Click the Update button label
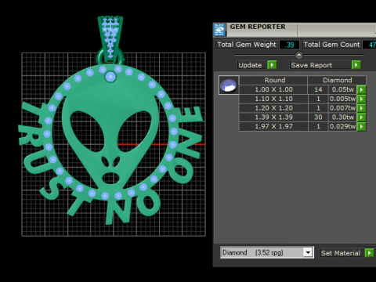This screenshot has height=282, width=376. 250,65
